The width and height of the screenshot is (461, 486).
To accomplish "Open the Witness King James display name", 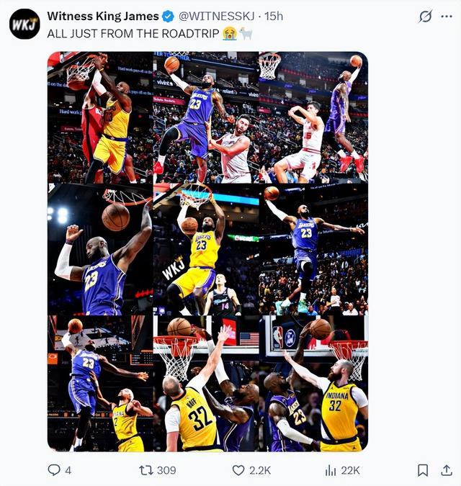I will (x=102, y=17).
